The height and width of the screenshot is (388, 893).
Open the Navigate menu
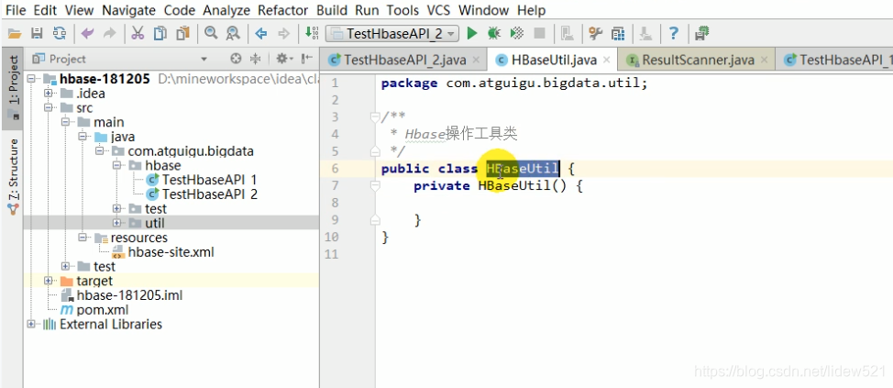point(128,10)
